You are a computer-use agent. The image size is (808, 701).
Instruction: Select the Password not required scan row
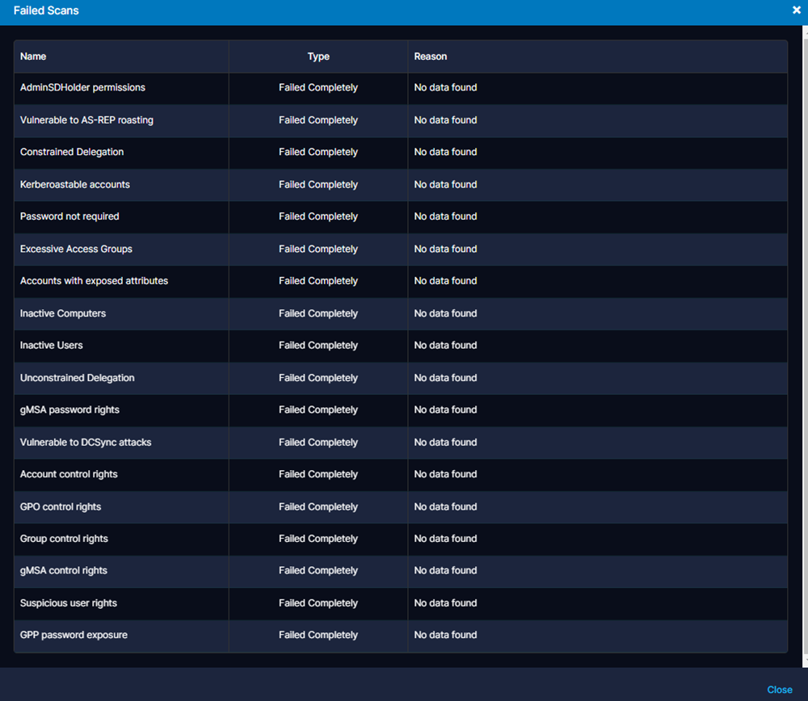pyautogui.click(x=121, y=216)
